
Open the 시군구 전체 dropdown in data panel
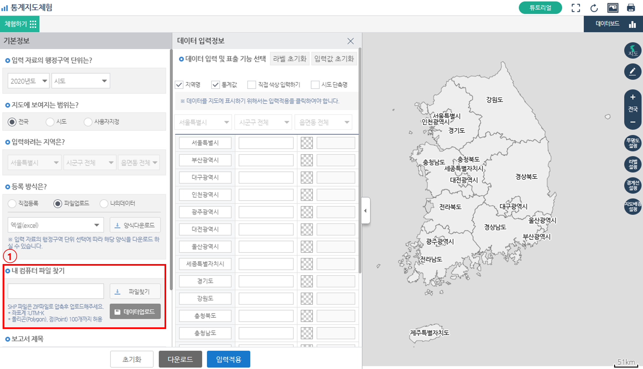pos(263,122)
